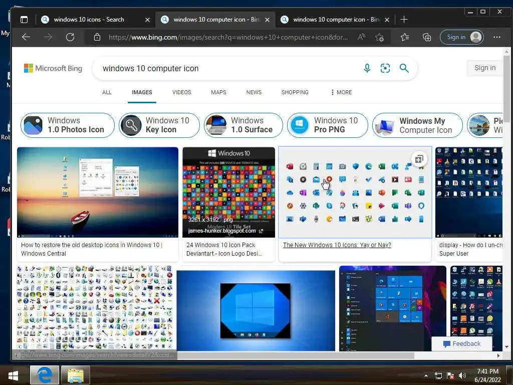Open the Feedback button
Image resolution: width=513 pixels, height=385 pixels.
[461, 344]
